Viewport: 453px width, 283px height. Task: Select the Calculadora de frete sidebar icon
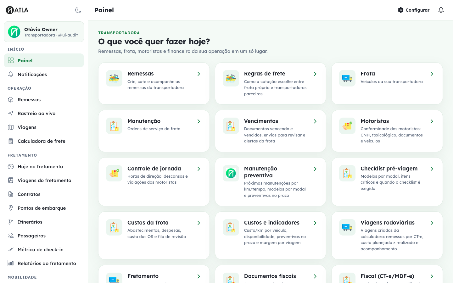click(x=11, y=141)
